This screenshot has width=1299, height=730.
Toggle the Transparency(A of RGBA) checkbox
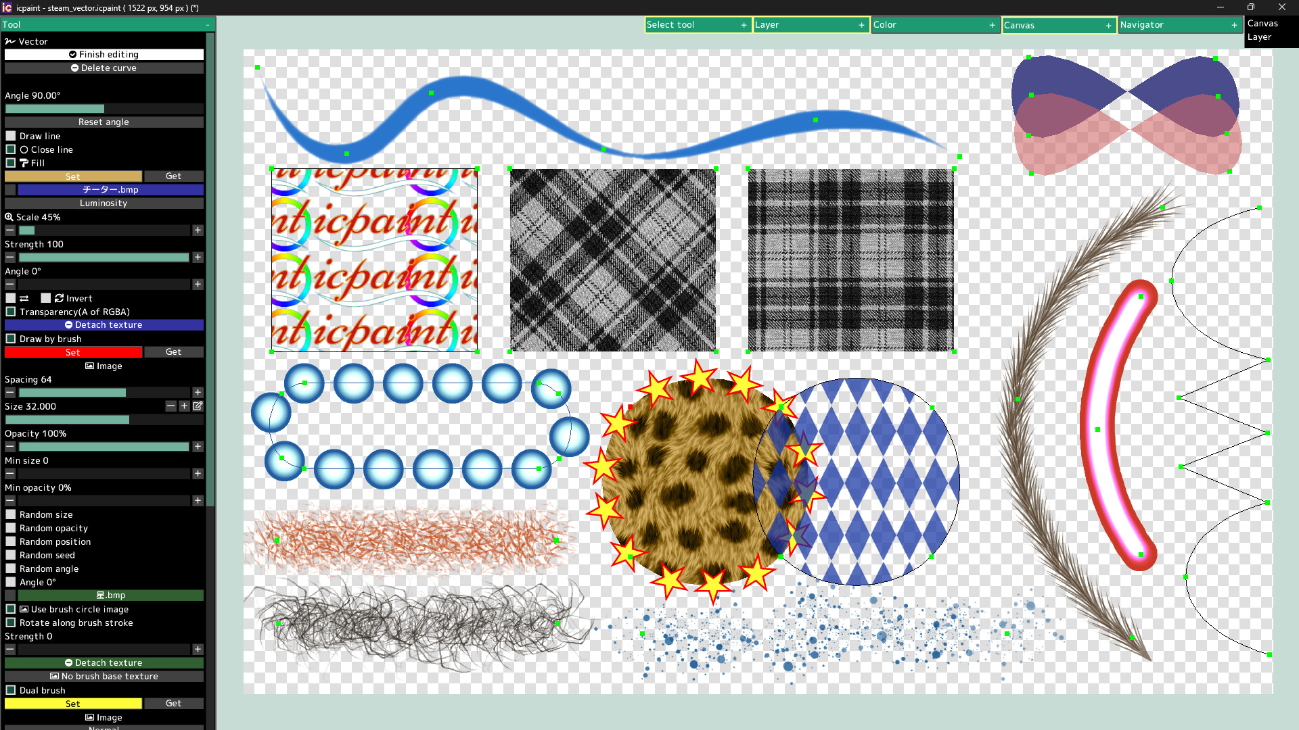tap(11, 312)
